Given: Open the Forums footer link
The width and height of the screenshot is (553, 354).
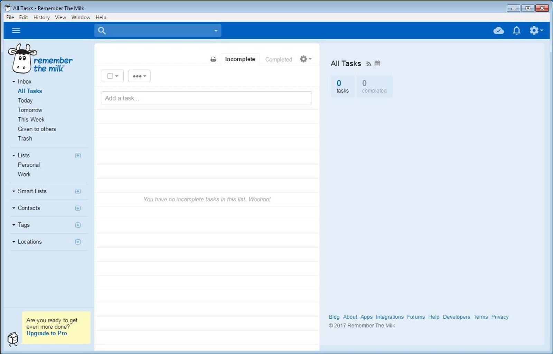Looking at the screenshot, I should [x=416, y=317].
